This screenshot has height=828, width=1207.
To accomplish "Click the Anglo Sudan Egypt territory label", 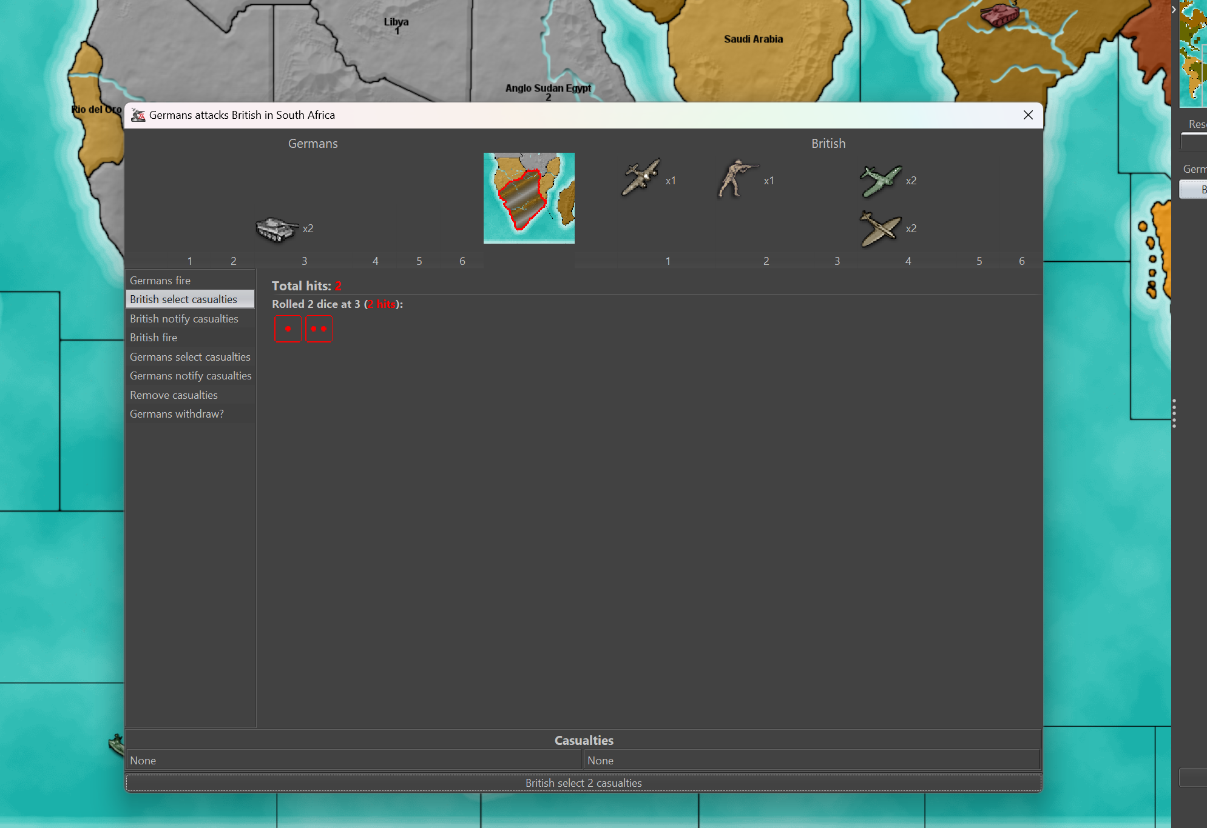I will 548,88.
